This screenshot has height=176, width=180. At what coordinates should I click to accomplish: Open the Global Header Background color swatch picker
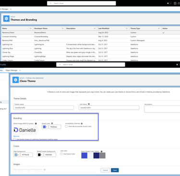[40, 155]
